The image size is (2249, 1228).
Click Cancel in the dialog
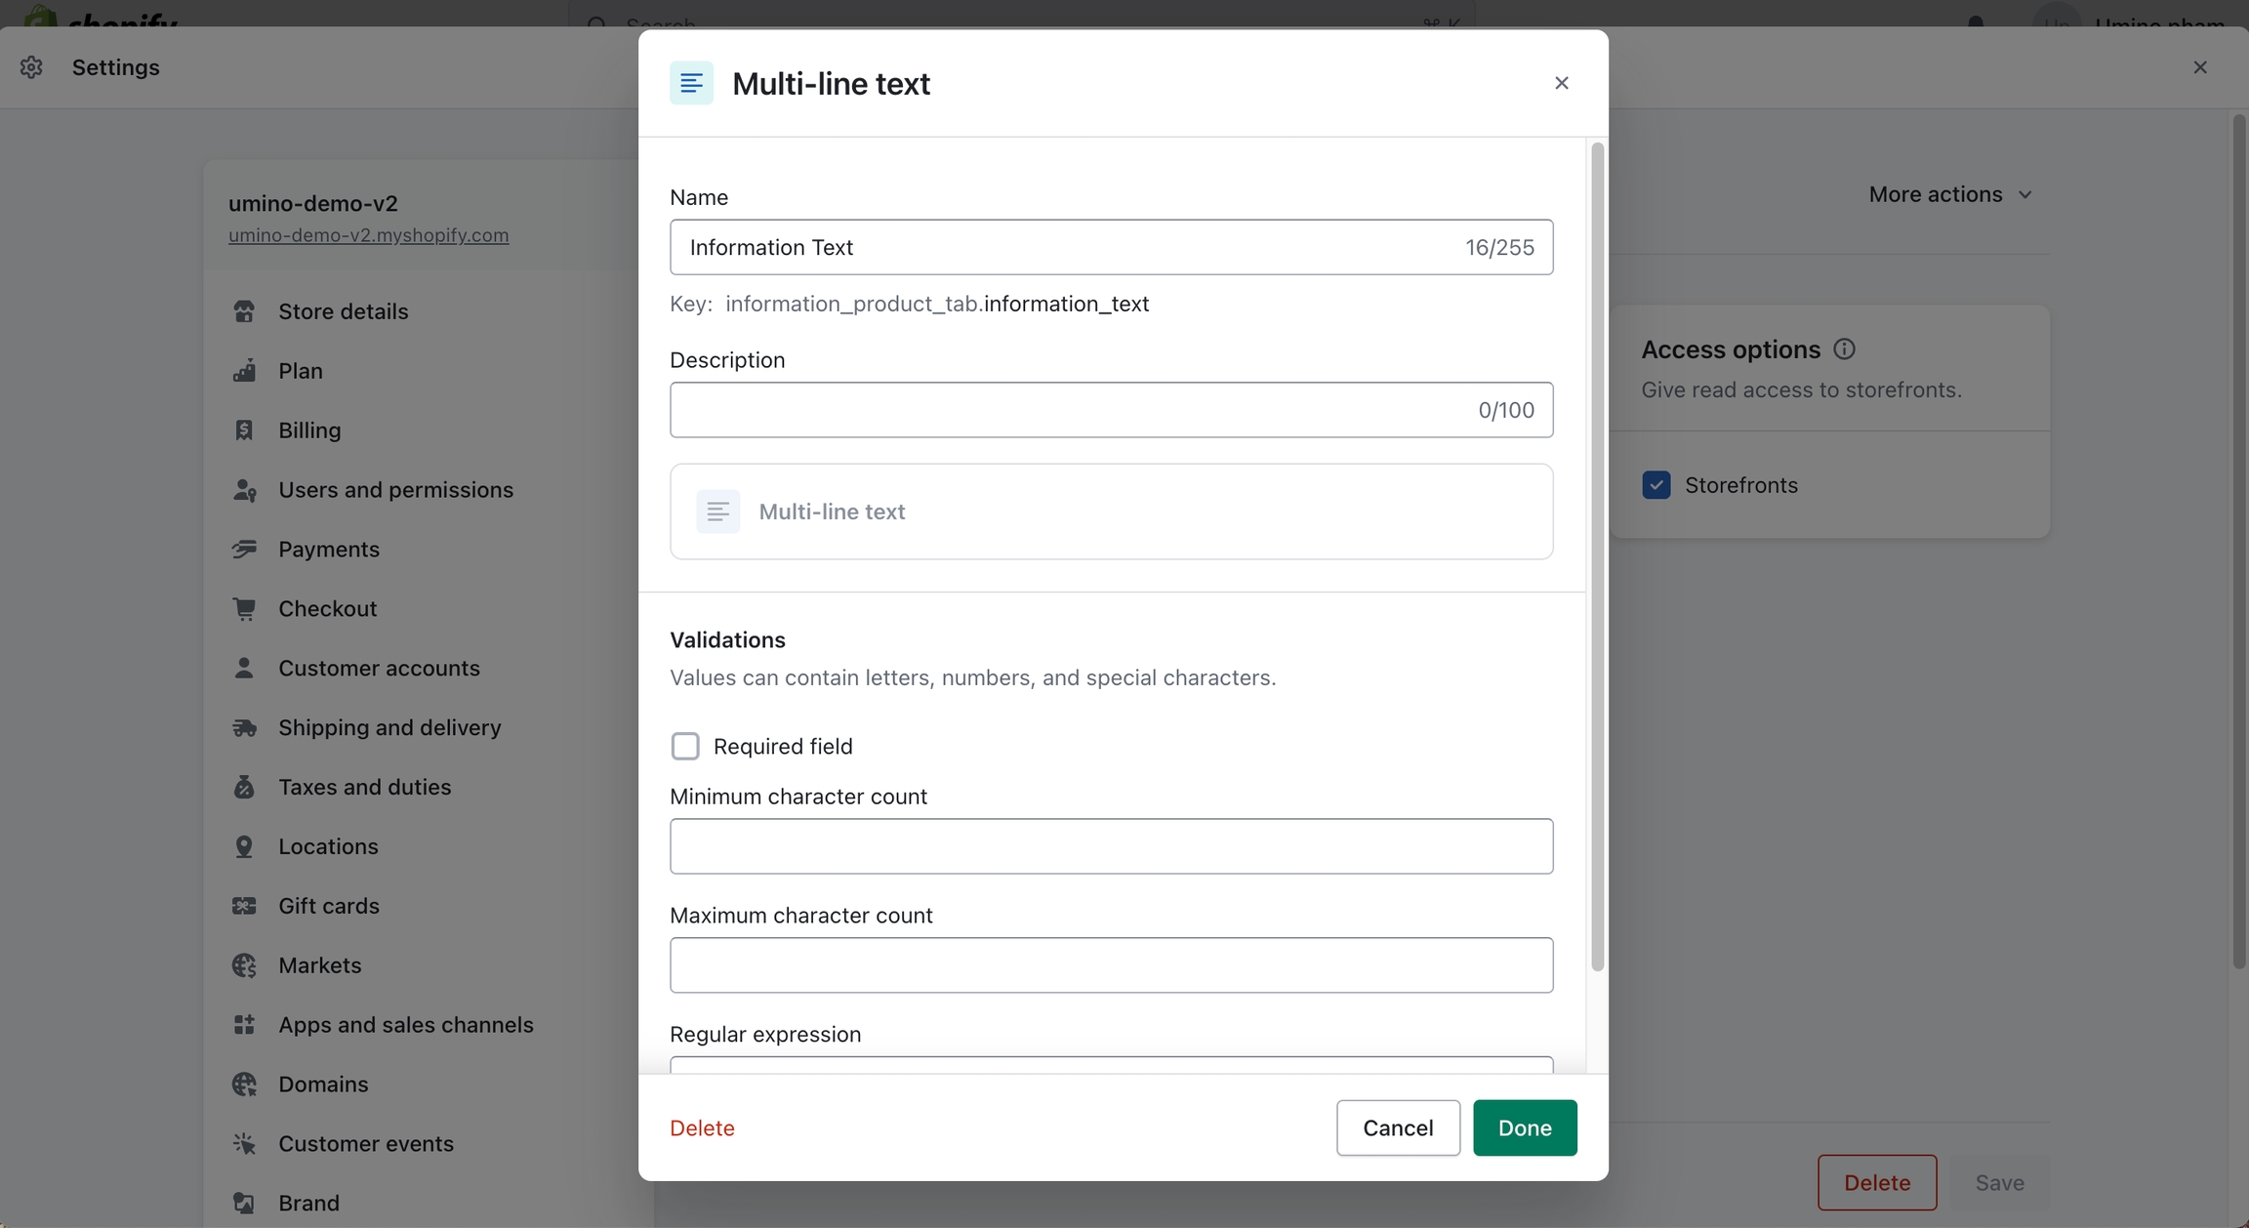(x=1397, y=1128)
